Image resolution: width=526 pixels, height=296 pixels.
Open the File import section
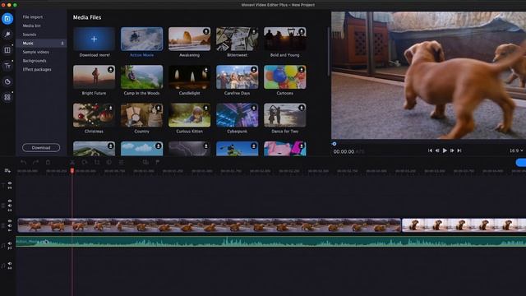click(33, 17)
